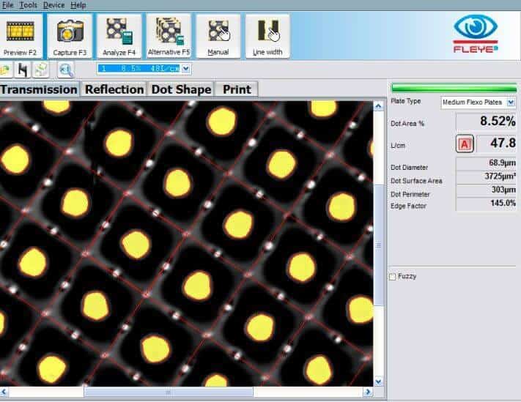Click the greyed green-squares toolbar icon
This screenshot has height=402, width=521.
pos(41,70)
